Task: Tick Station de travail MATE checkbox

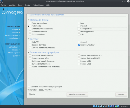Action: tap(79, 58)
